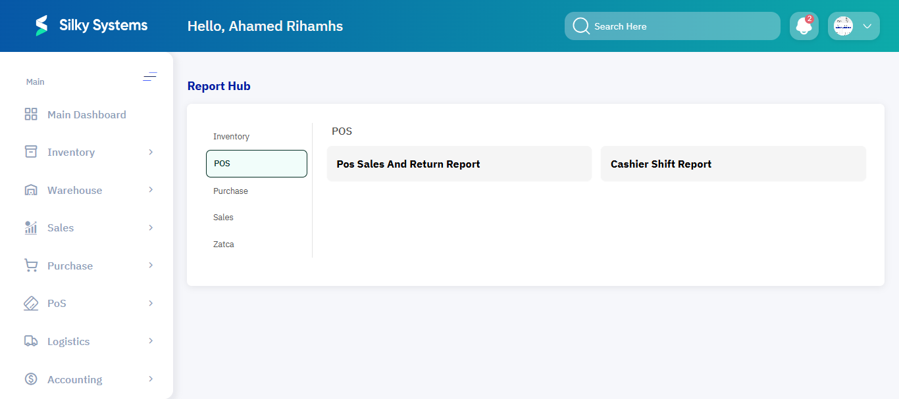
Task: Open the Accounting dollar icon in sidebar
Action: tap(30, 379)
